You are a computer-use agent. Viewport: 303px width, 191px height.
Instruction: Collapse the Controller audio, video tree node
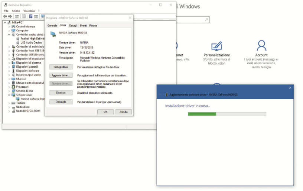pyautogui.click(x=9, y=35)
